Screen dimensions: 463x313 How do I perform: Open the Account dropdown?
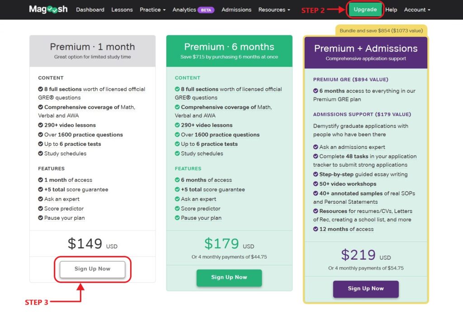(416, 9)
